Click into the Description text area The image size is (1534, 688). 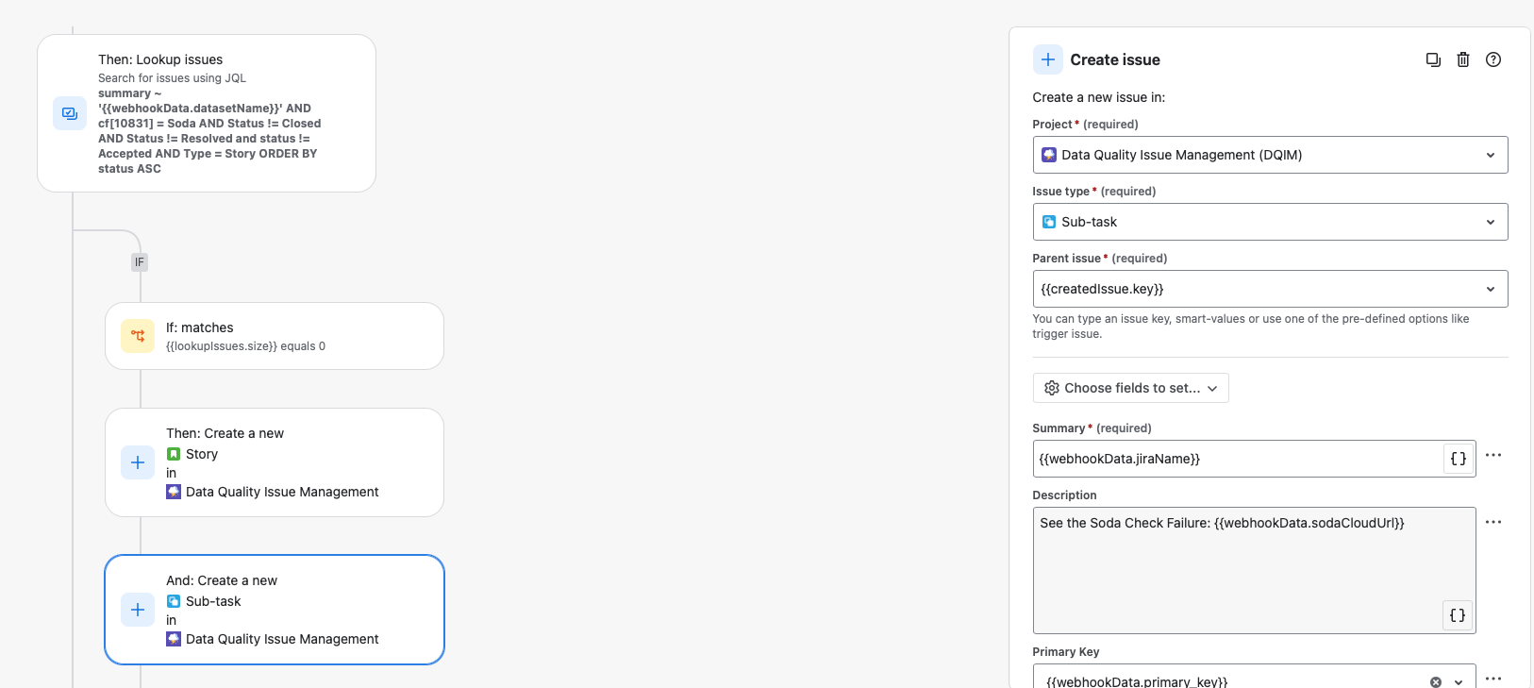pyautogui.click(x=1254, y=570)
